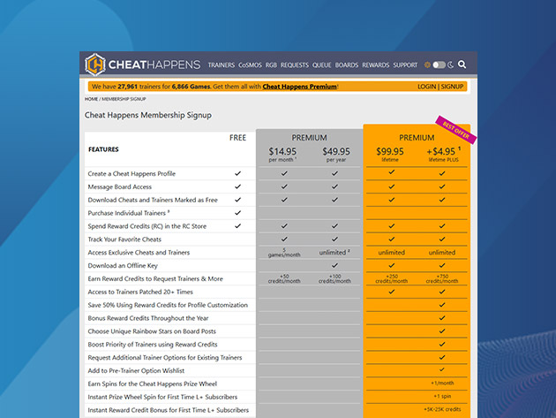Select the Queue nav item
Screen dimensions: 556x418
tap(322, 65)
